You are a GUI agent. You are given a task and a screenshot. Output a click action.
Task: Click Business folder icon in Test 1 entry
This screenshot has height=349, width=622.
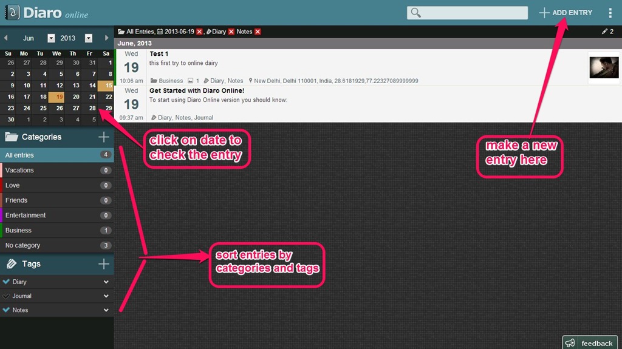pyautogui.click(x=154, y=81)
